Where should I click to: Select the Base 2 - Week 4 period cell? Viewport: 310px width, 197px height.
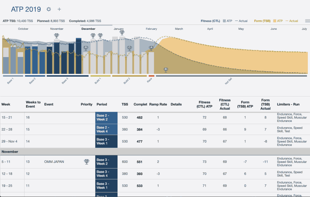point(106,129)
